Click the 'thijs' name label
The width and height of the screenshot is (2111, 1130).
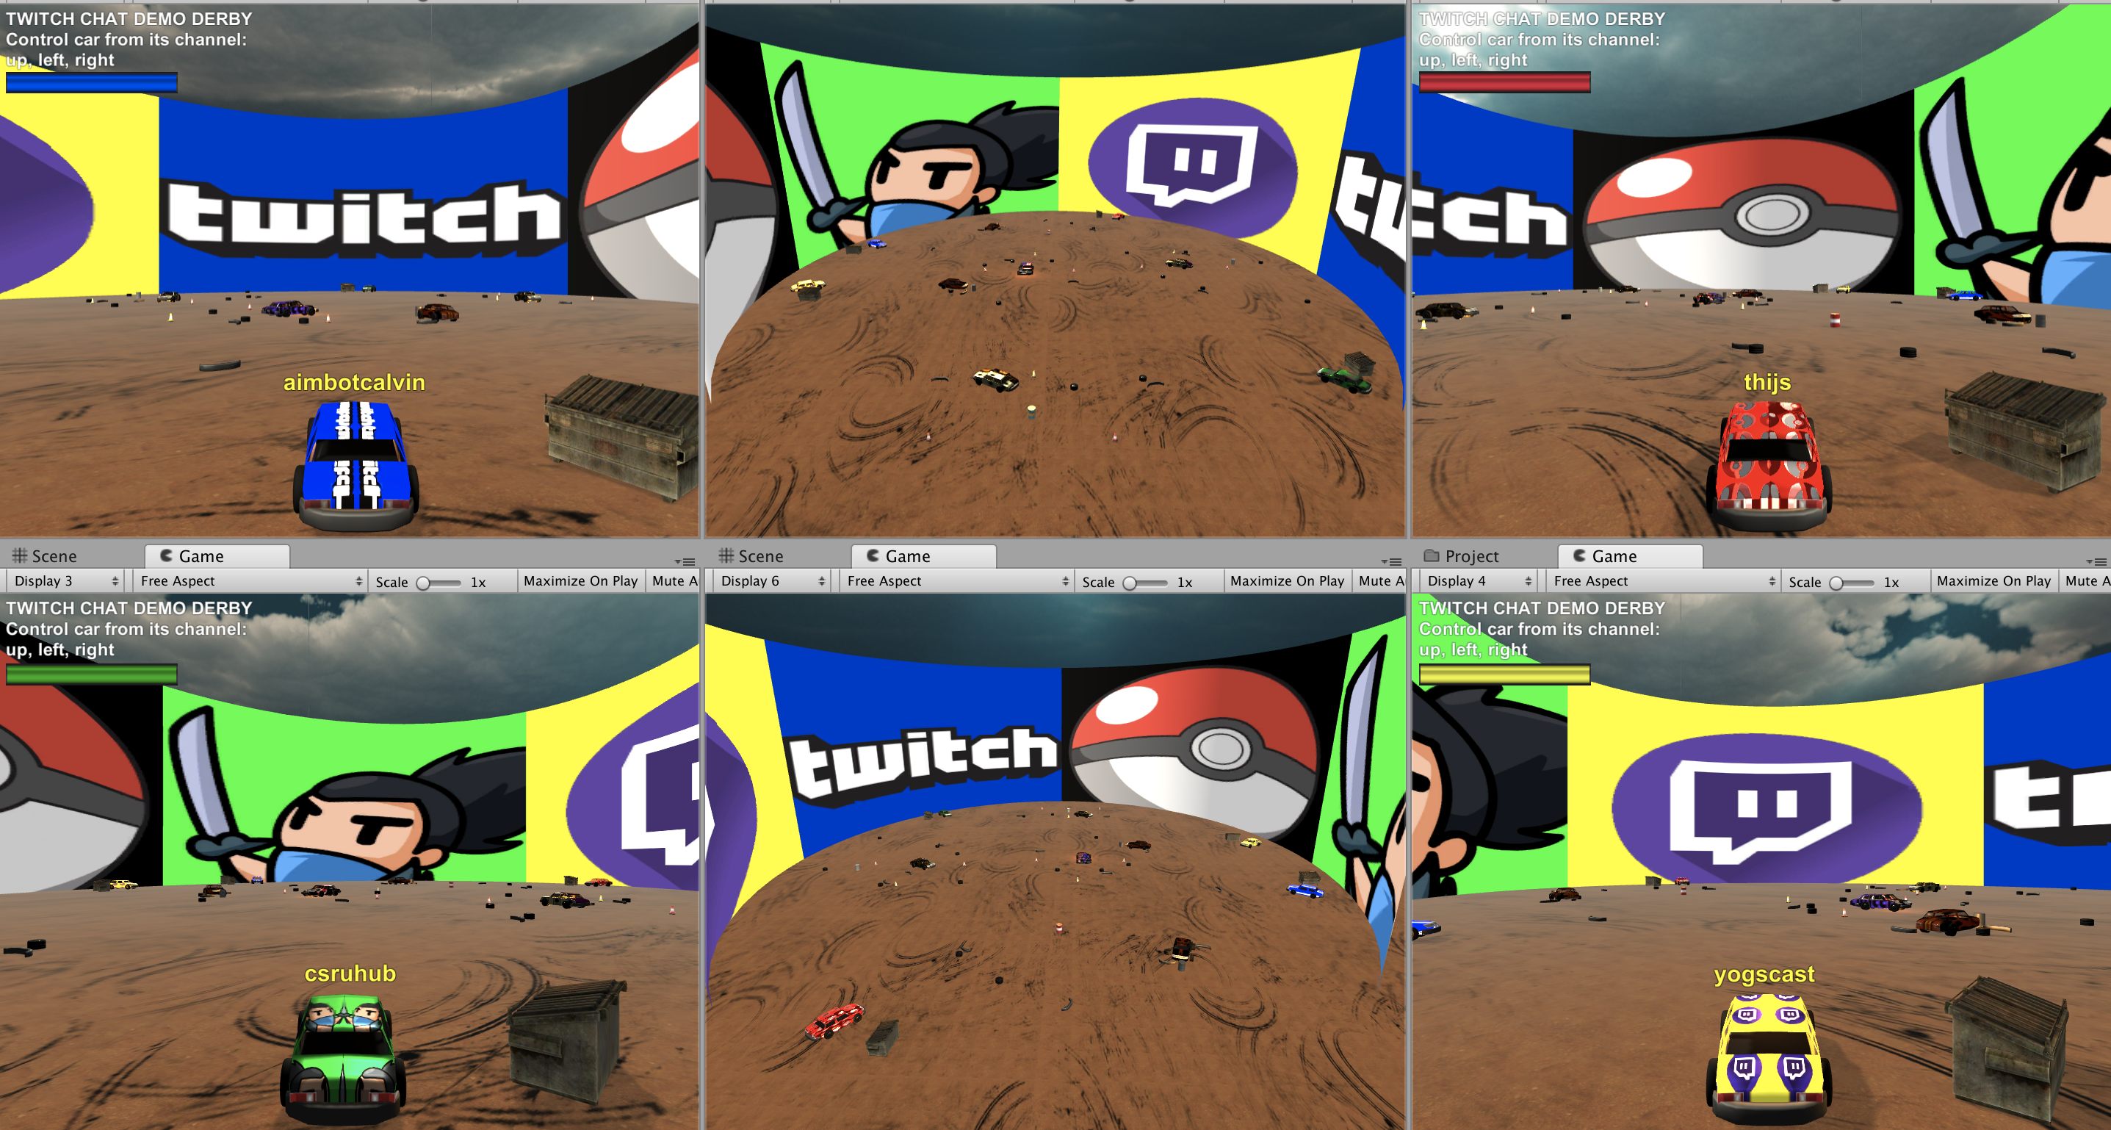point(1767,383)
